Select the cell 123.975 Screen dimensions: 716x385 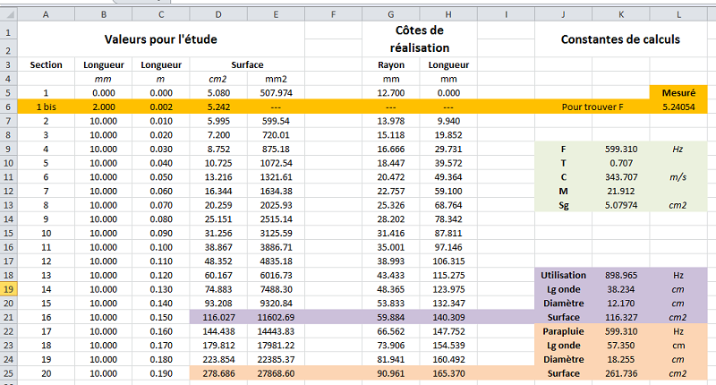click(x=448, y=289)
